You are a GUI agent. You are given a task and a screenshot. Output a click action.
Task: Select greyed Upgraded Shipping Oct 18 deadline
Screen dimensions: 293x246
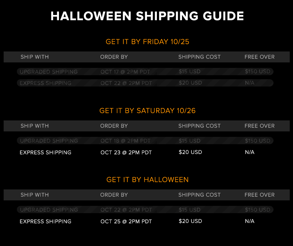pyautogui.click(x=125, y=141)
